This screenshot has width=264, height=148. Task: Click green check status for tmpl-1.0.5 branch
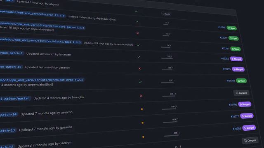138,45
